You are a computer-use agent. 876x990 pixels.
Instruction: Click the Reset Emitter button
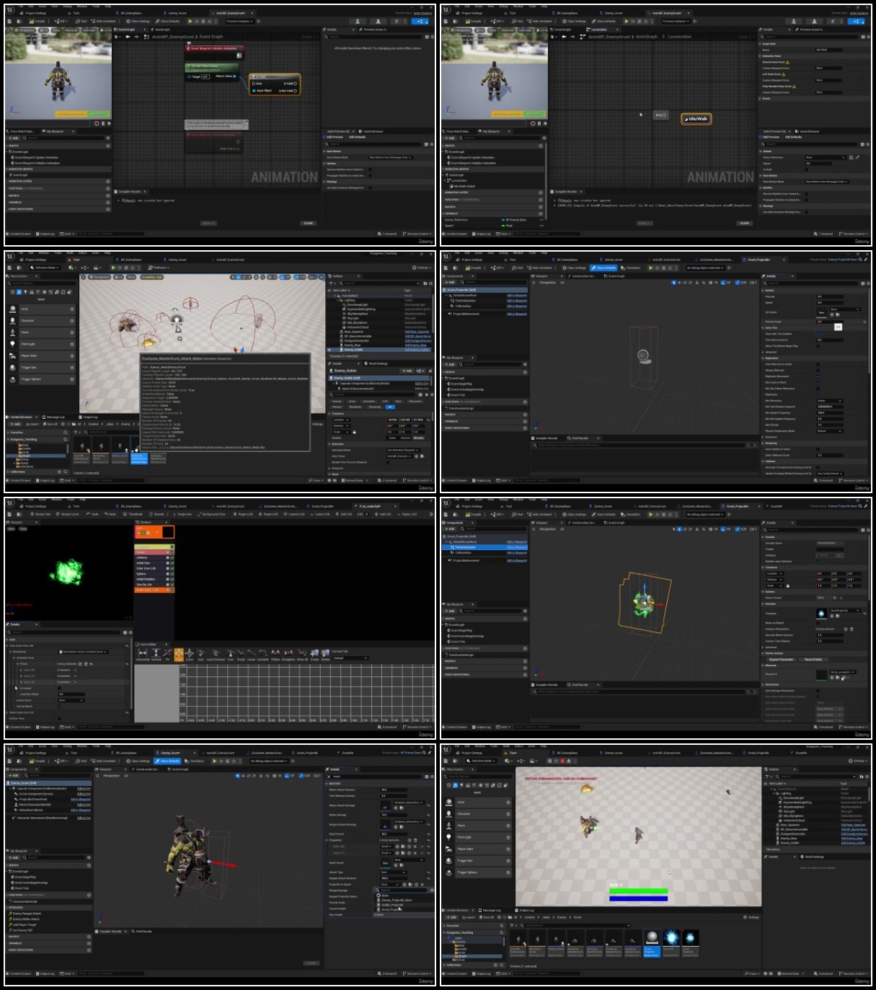point(813,659)
